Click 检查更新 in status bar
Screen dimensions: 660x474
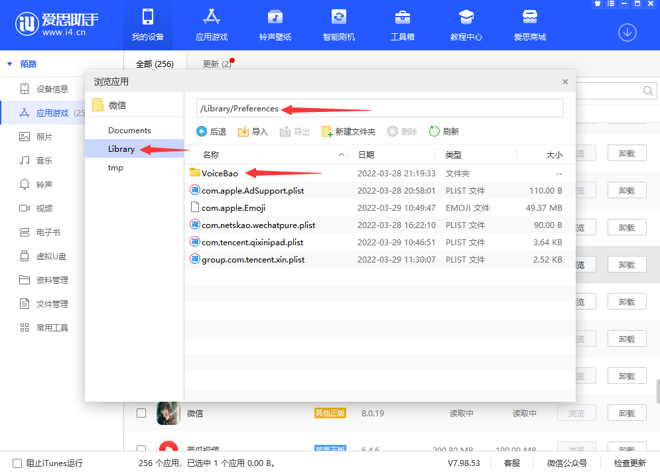tap(629, 463)
